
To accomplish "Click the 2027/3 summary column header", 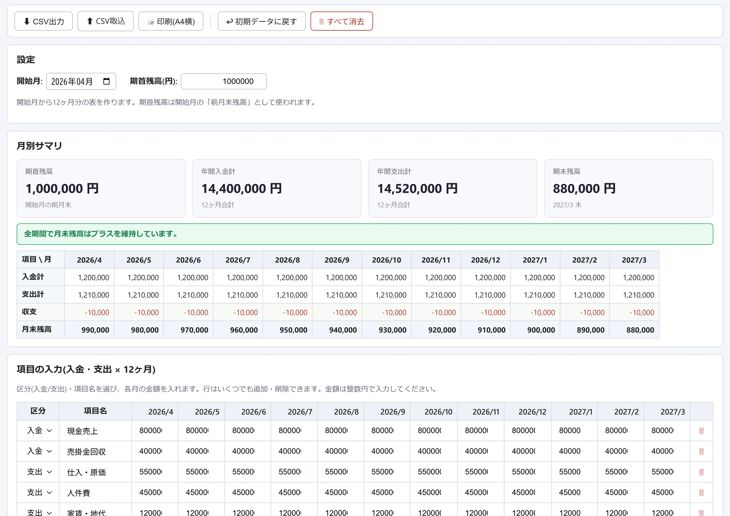I will pyautogui.click(x=634, y=260).
